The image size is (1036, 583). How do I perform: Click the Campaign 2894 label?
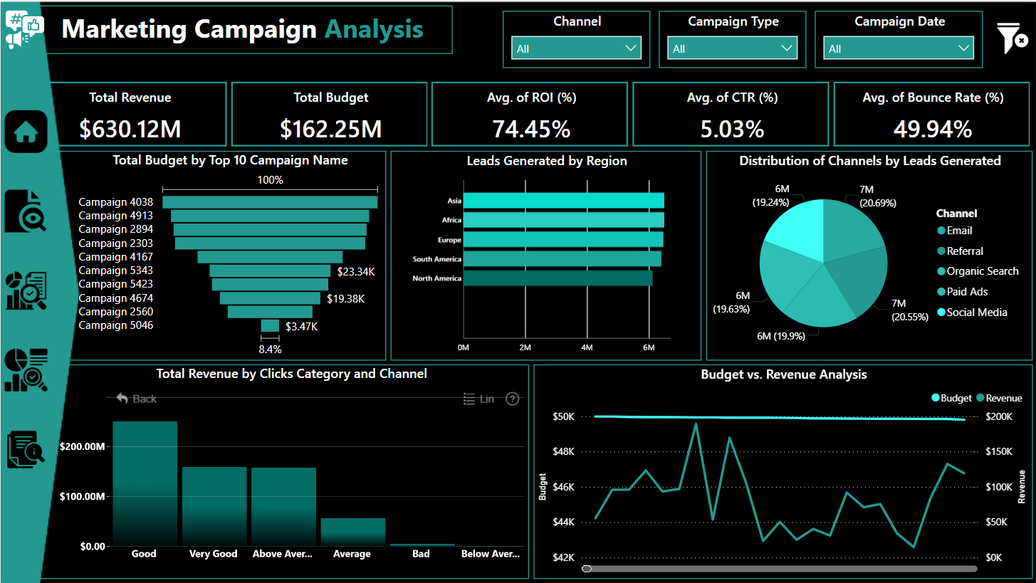[115, 229]
